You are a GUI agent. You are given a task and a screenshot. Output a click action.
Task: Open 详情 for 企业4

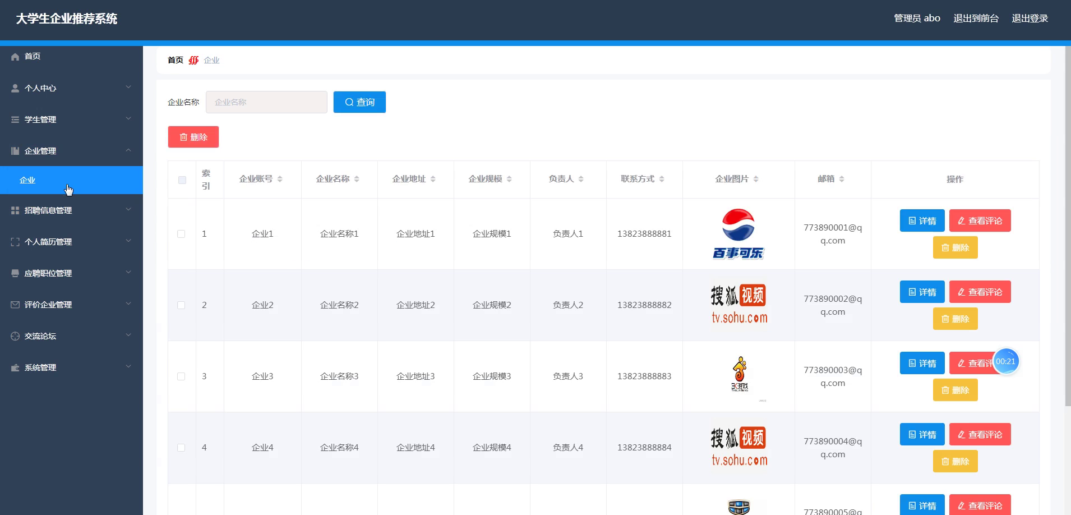pyautogui.click(x=922, y=434)
